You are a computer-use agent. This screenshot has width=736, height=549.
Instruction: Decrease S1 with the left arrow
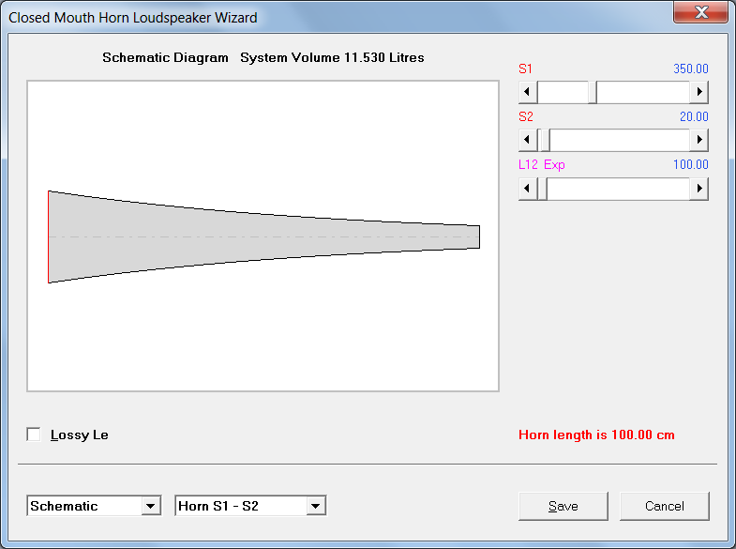tap(528, 92)
